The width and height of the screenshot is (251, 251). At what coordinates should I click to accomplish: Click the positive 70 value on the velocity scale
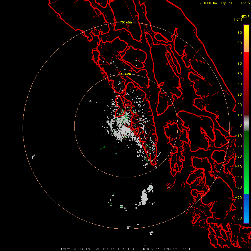tap(240, 53)
